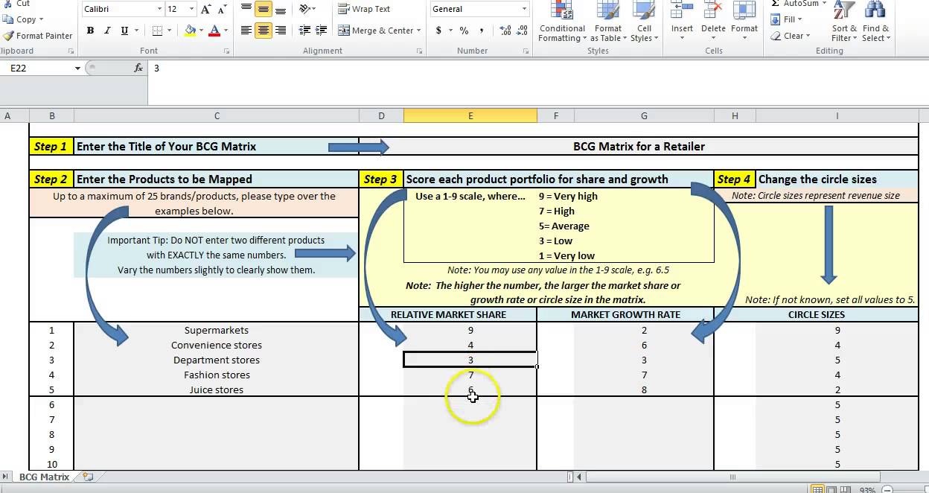This screenshot has width=929, height=493.
Task: Apply Accounting dollar number format
Action: click(438, 31)
